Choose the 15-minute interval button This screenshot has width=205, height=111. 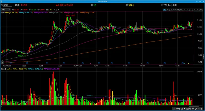tap(194, 10)
